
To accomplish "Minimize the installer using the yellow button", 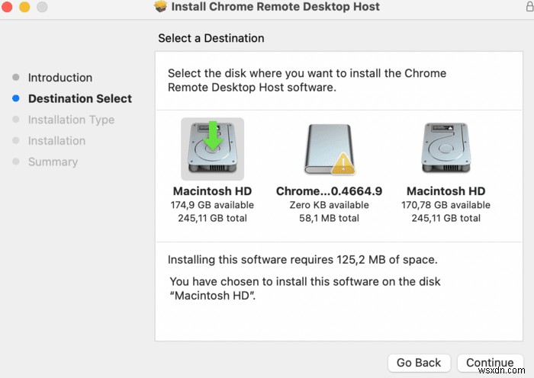I will [x=24, y=7].
